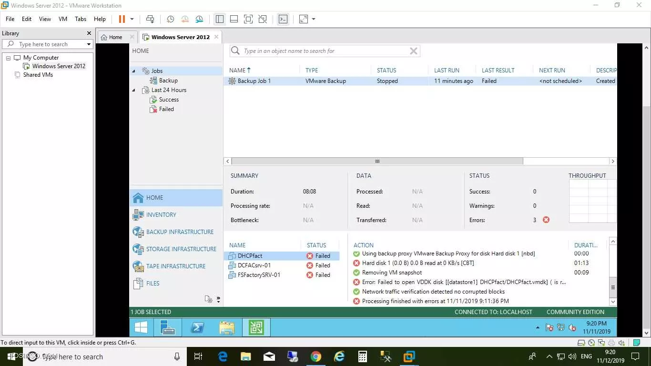Screen dimensions: 651x366
Task: Open the HOME navigation section
Action: (x=176, y=198)
